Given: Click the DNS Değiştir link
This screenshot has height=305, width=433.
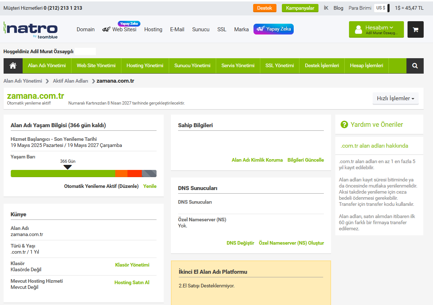Looking at the screenshot, I should [x=240, y=243].
